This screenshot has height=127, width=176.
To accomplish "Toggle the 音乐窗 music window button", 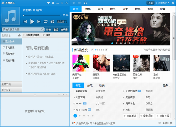I will (x=64, y=30).
